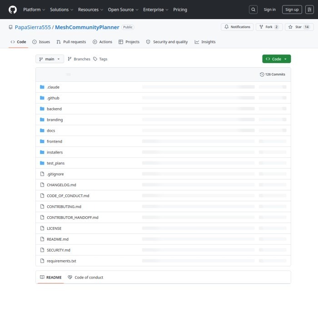Screen dimensions: 318x318
Task: Open the search magnifier icon
Action: pyautogui.click(x=253, y=10)
